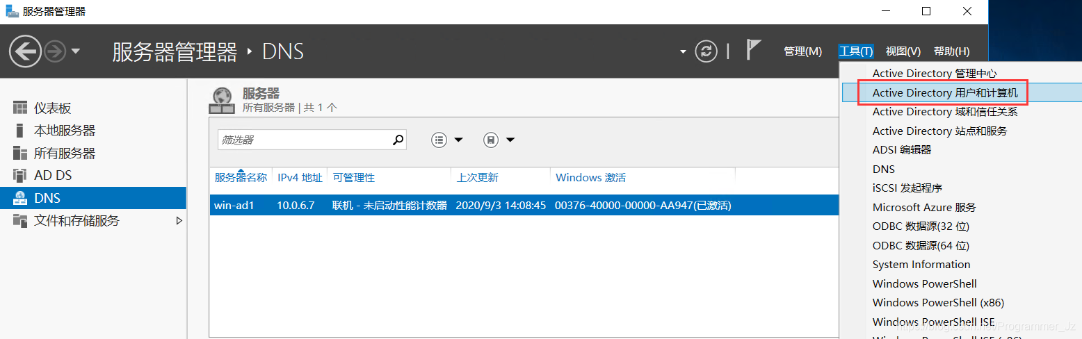
Task: Open the notifications flag
Action: [x=754, y=50]
